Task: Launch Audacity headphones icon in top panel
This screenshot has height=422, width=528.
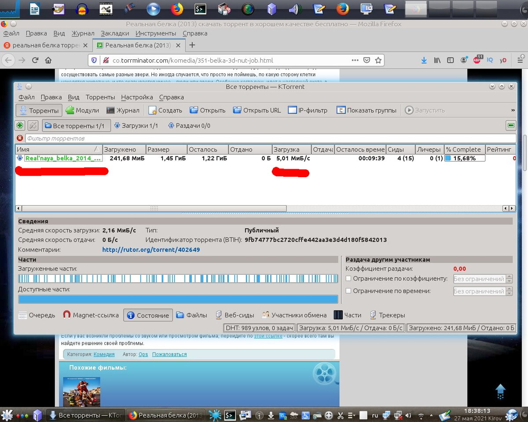Action: [82, 9]
